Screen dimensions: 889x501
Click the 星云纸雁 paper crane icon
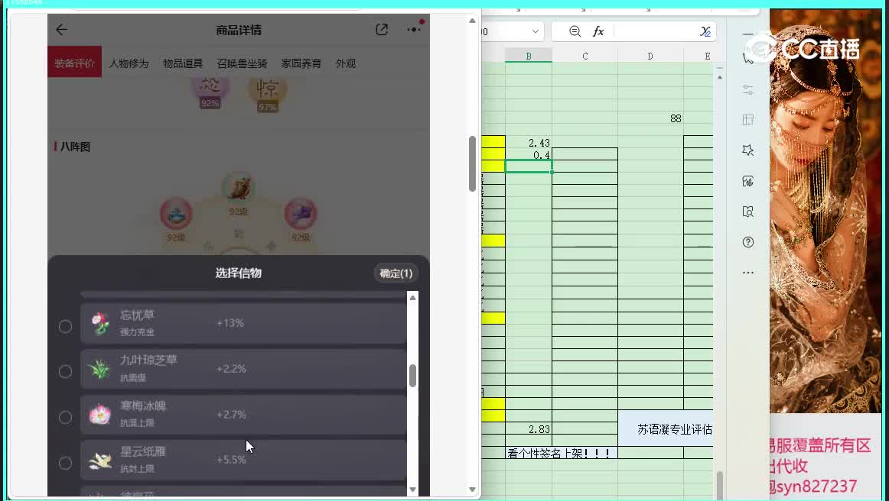coord(99,461)
